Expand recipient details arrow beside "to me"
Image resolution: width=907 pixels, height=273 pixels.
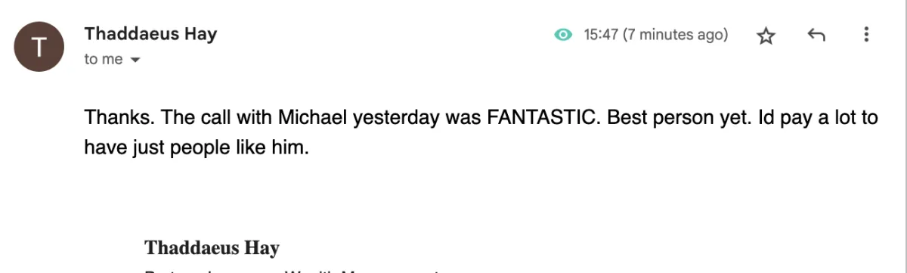tap(135, 60)
